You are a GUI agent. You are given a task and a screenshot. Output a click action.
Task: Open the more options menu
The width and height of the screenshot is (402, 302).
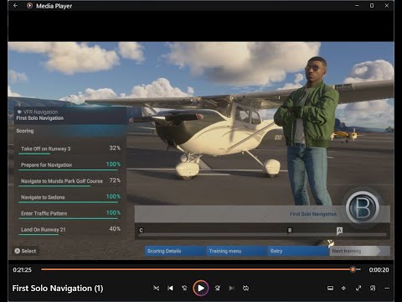(387, 288)
